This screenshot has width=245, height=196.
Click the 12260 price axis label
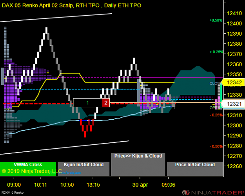coord(234,166)
